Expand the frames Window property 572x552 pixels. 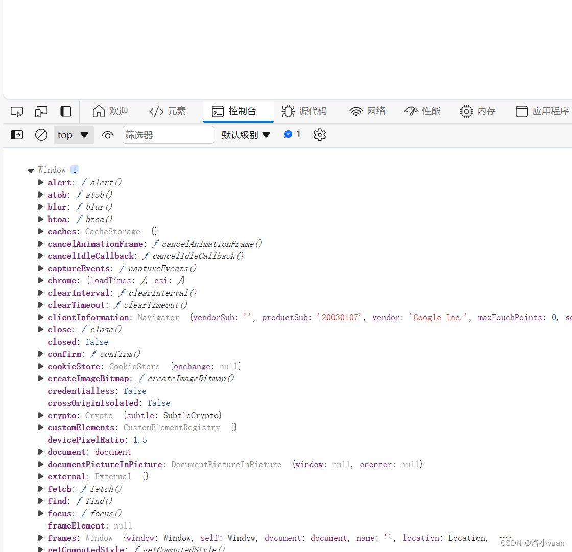click(40, 538)
